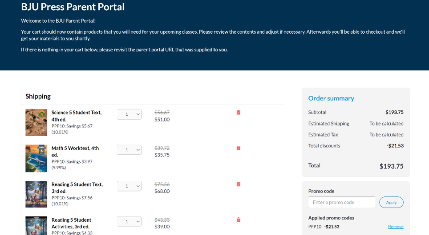The width and height of the screenshot is (429, 235).
Task: Click the $68.00 Reading 5 price
Action: [x=162, y=191]
